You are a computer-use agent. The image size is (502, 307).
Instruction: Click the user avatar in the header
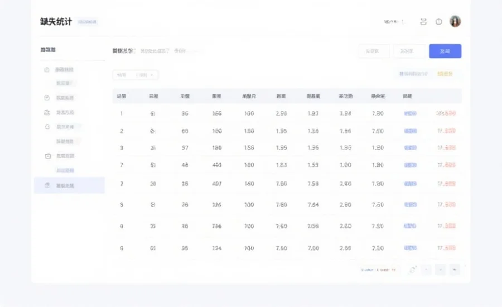coord(455,22)
